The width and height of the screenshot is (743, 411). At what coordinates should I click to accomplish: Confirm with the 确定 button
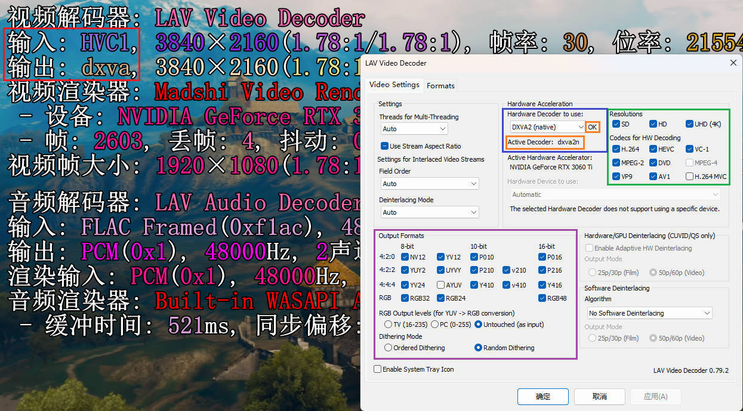tap(543, 397)
